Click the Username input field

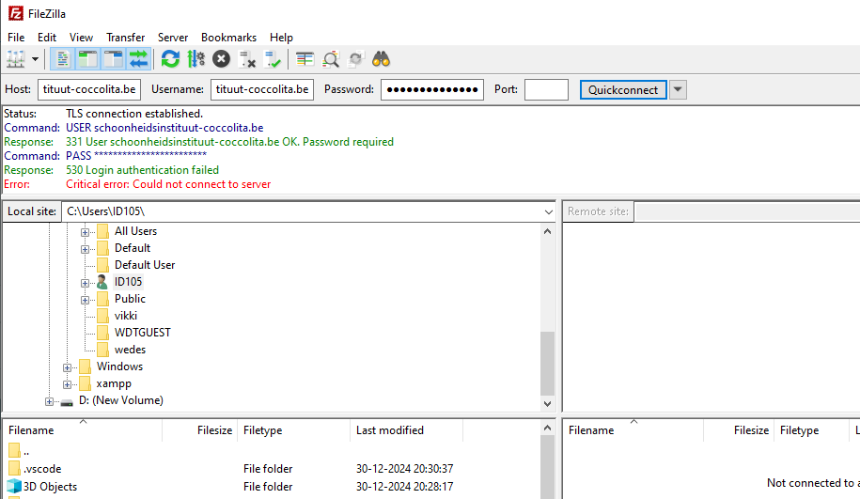point(262,89)
